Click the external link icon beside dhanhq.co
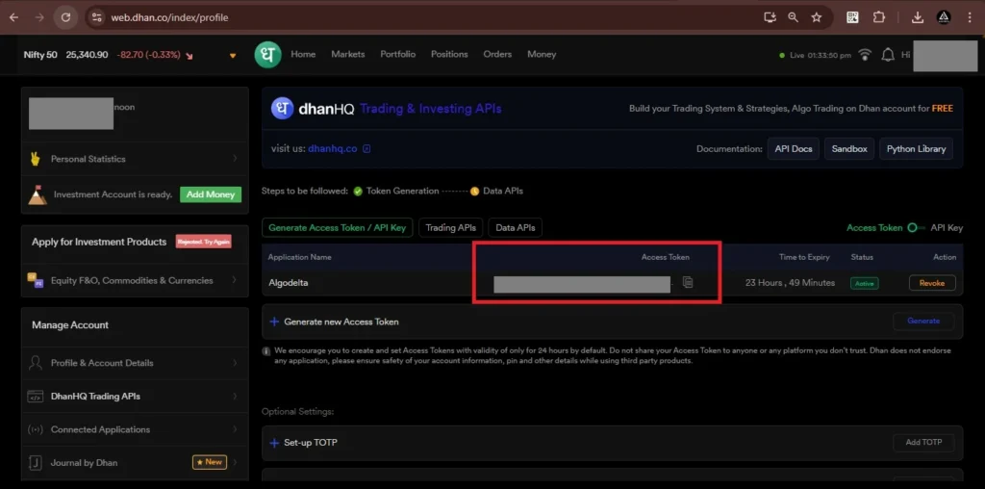 coord(366,149)
